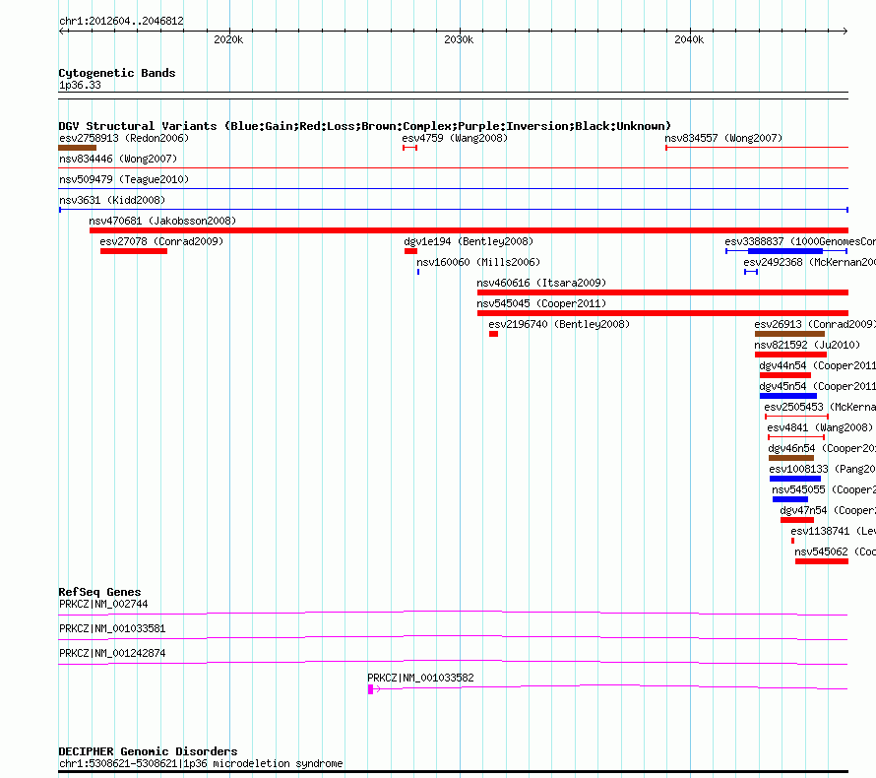Select the red nsv460616 loss bar
876x778 pixels.
(x=662, y=292)
